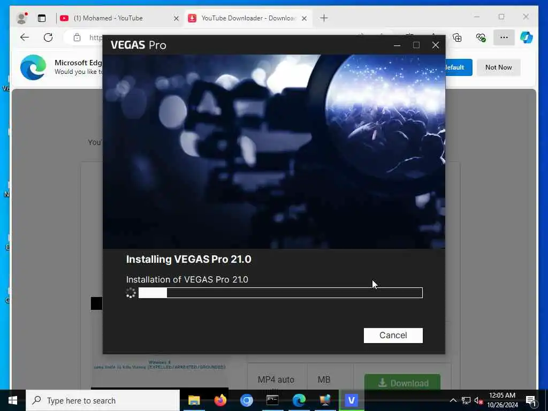
Task: Close the Mohamed - YouTube tab
Action: tap(176, 18)
